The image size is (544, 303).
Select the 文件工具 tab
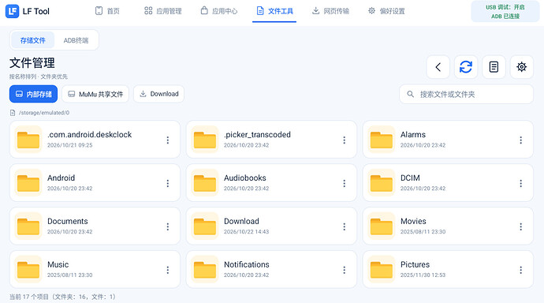coord(274,11)
